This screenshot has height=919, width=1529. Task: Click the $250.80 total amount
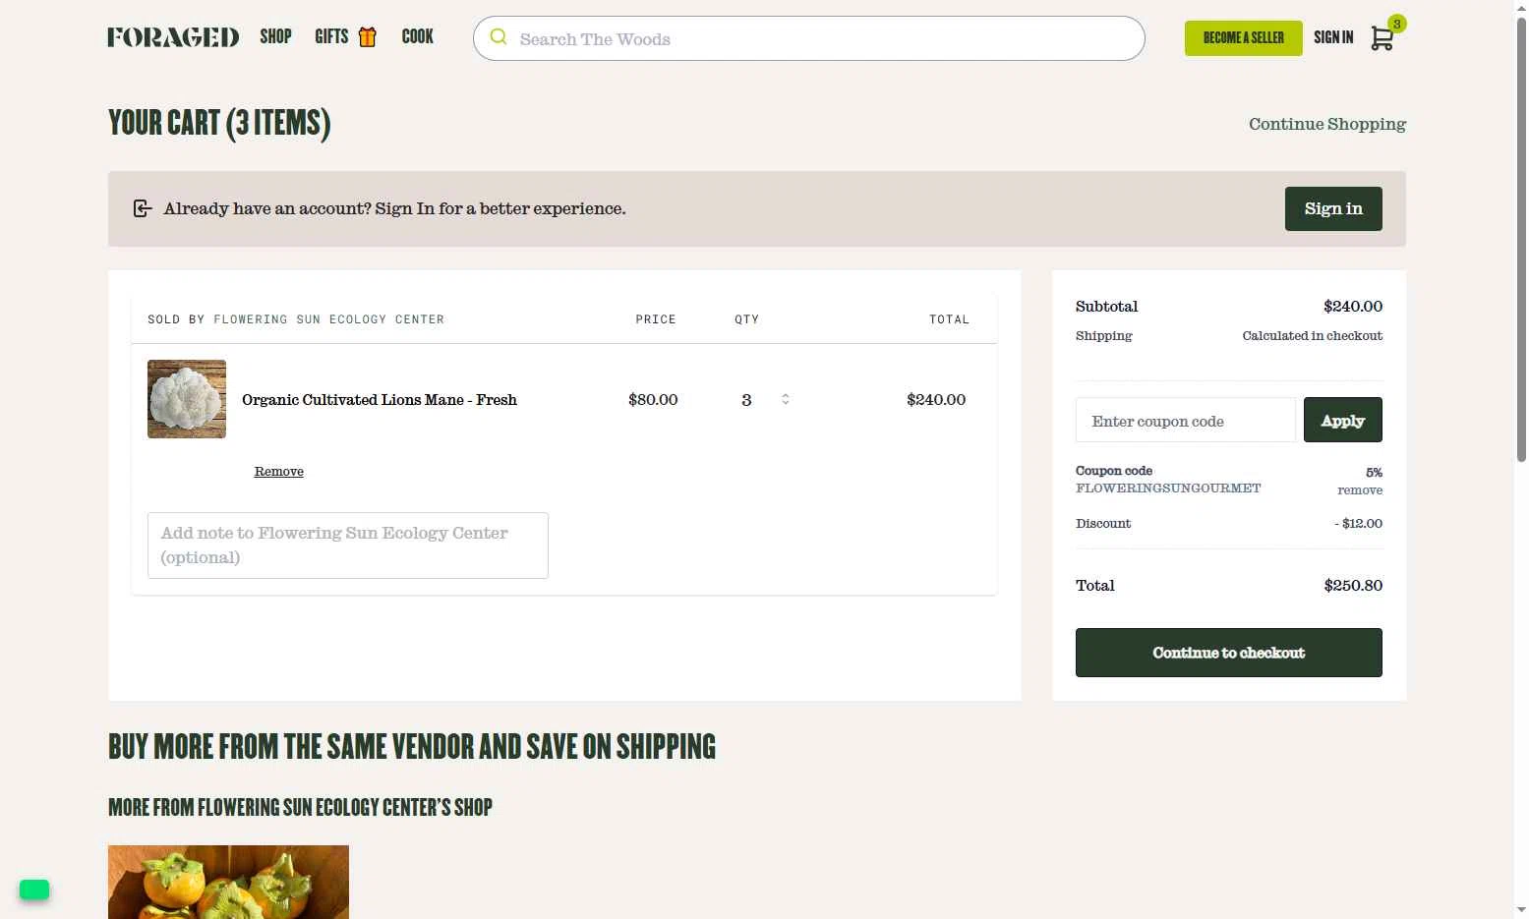point(1353,586)
